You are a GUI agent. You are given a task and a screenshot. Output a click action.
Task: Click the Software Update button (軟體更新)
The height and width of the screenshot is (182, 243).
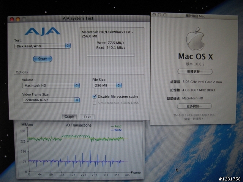(x=195, y=72)
